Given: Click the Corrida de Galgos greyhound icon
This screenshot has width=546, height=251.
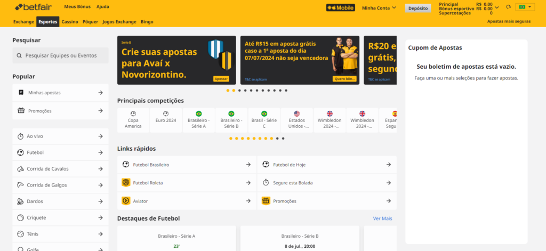Looking at the screenshot, I should coord(21,185).
